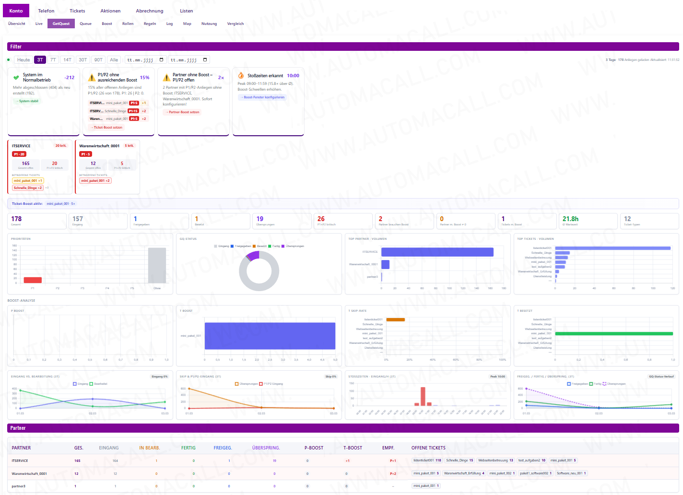Click the Ticket-Boost setzen link
Screen dimensions: 683x495
tap(106, 128)
